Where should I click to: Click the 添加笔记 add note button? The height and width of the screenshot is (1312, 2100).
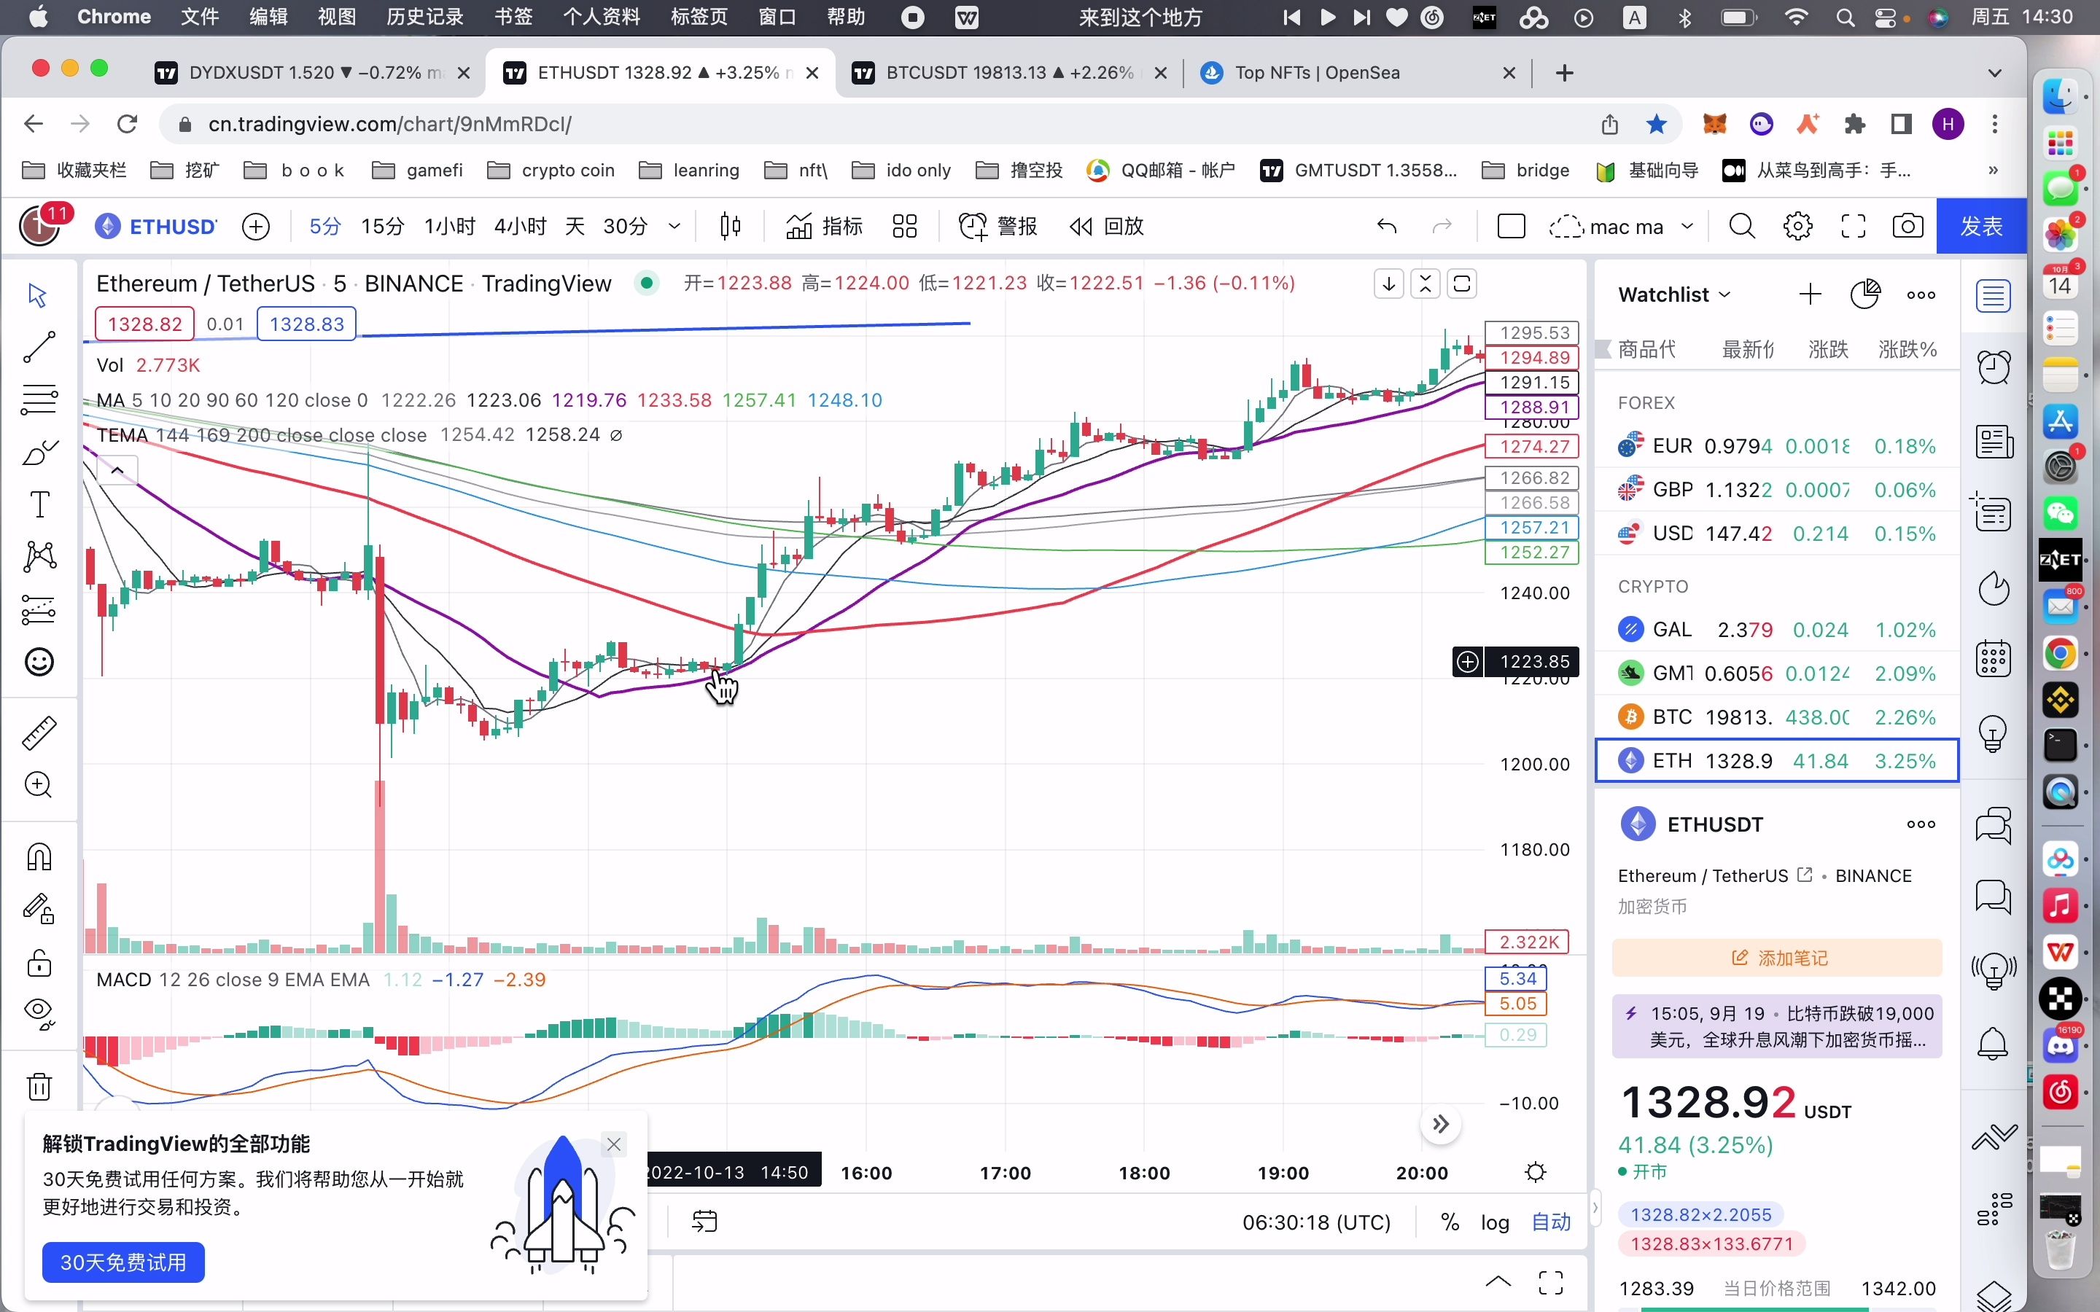click(x=1776, y=958)
